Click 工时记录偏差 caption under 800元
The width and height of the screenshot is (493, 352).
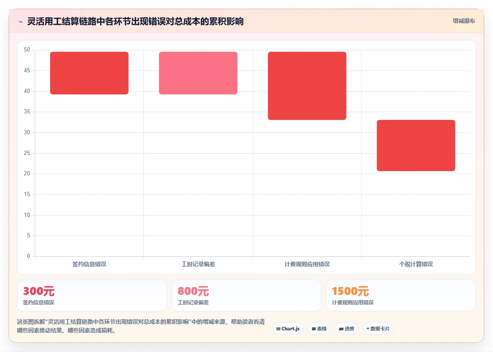tap(193, 303)
